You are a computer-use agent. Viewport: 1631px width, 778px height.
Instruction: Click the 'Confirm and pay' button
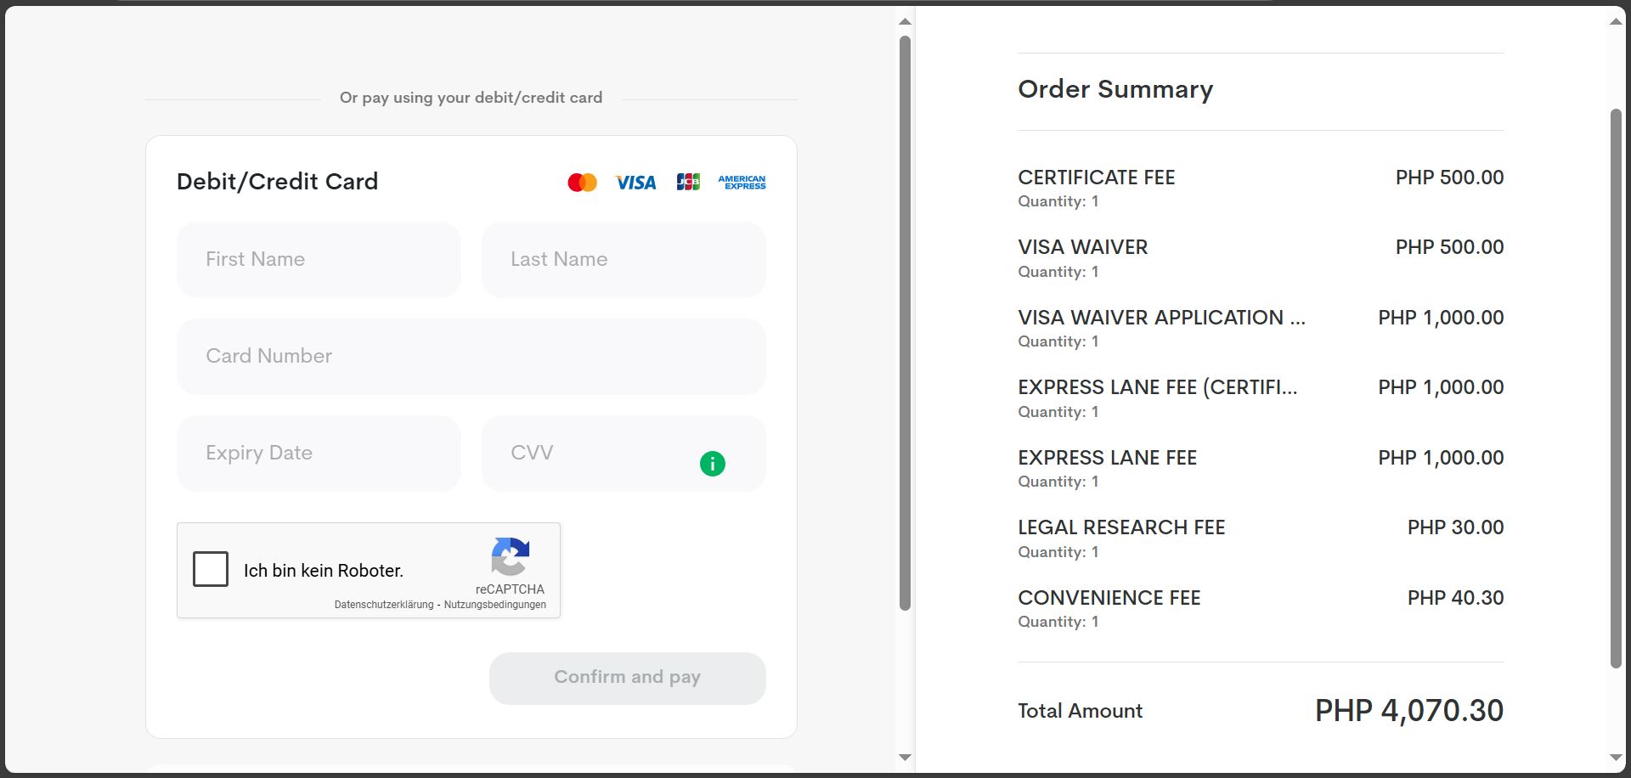[627, 677]
